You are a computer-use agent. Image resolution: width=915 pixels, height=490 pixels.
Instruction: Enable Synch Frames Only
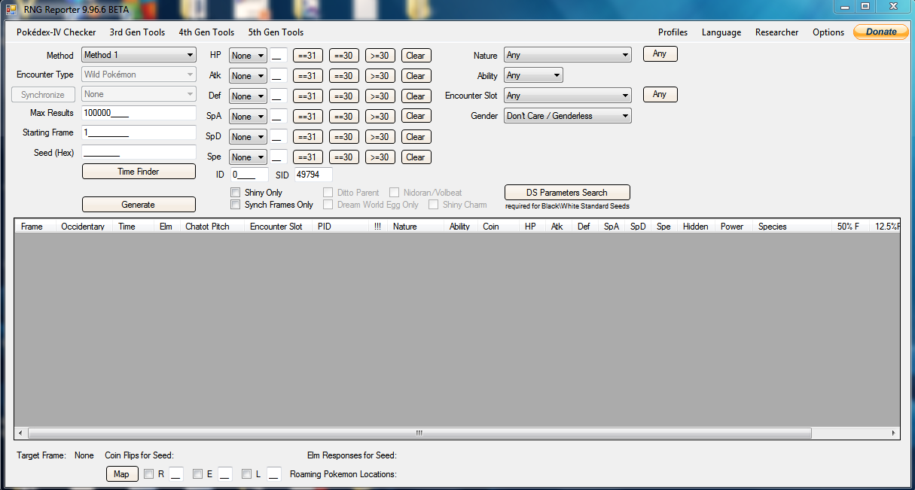coord(236,204)
